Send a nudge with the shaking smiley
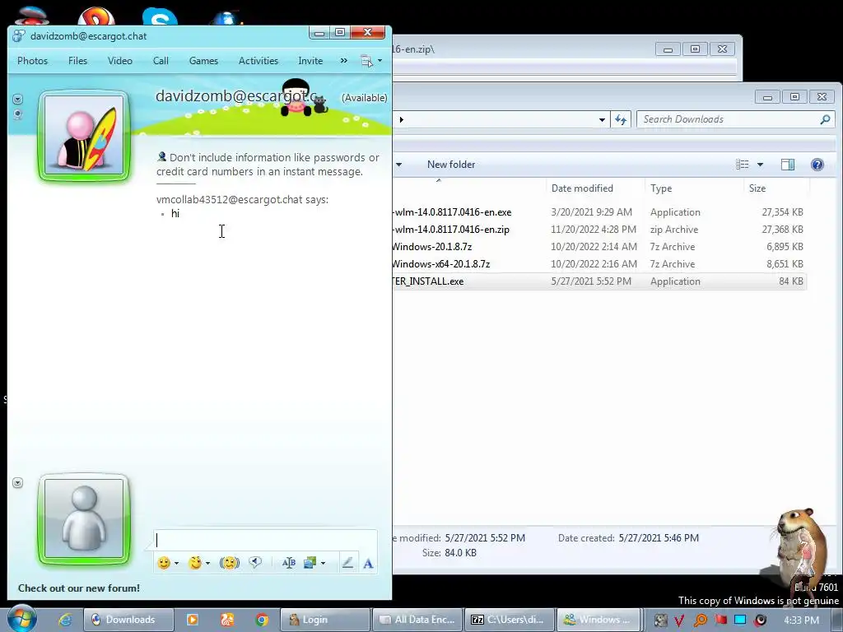Viewport: 843px width, 632px height. 229,563
